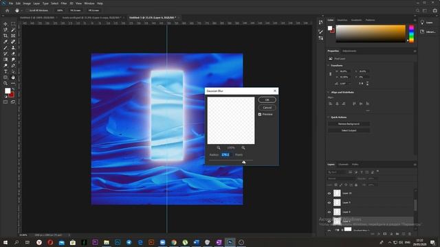Select the Hand tool in toolbox
This screenshot has height=247, width=440.
[13, 78]
